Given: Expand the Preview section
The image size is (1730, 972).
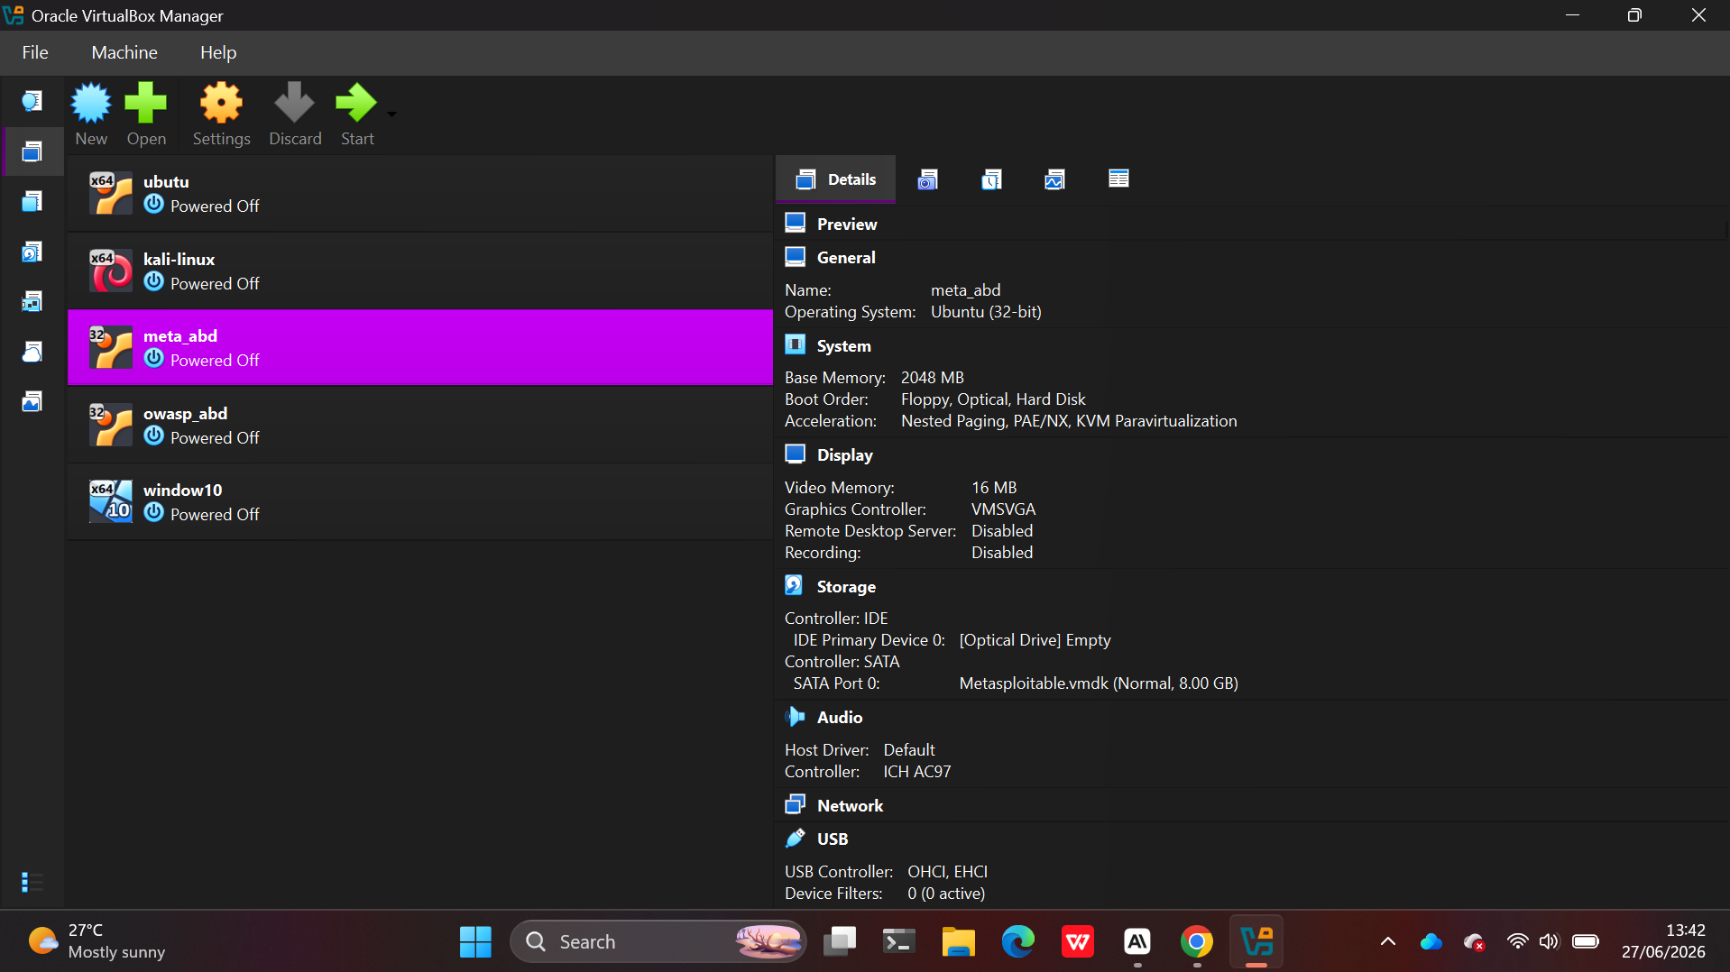Looking at the screenshot, I should pos(846,224).
